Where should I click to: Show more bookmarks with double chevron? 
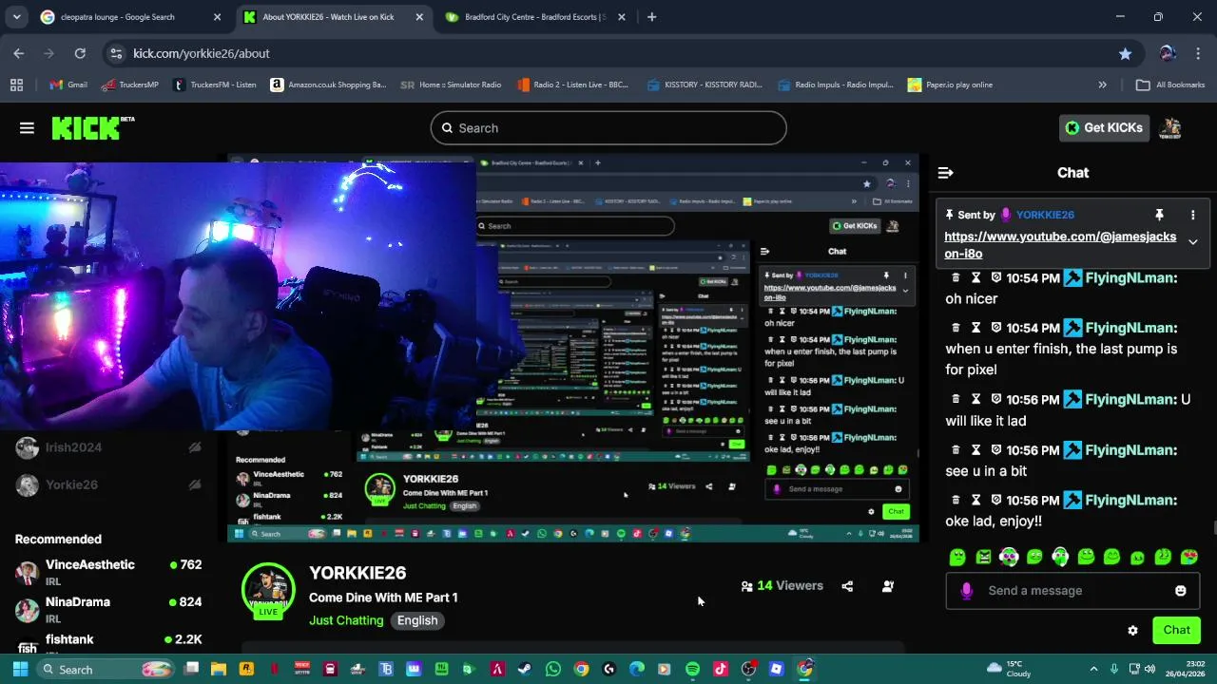[x=1102, y=85]
